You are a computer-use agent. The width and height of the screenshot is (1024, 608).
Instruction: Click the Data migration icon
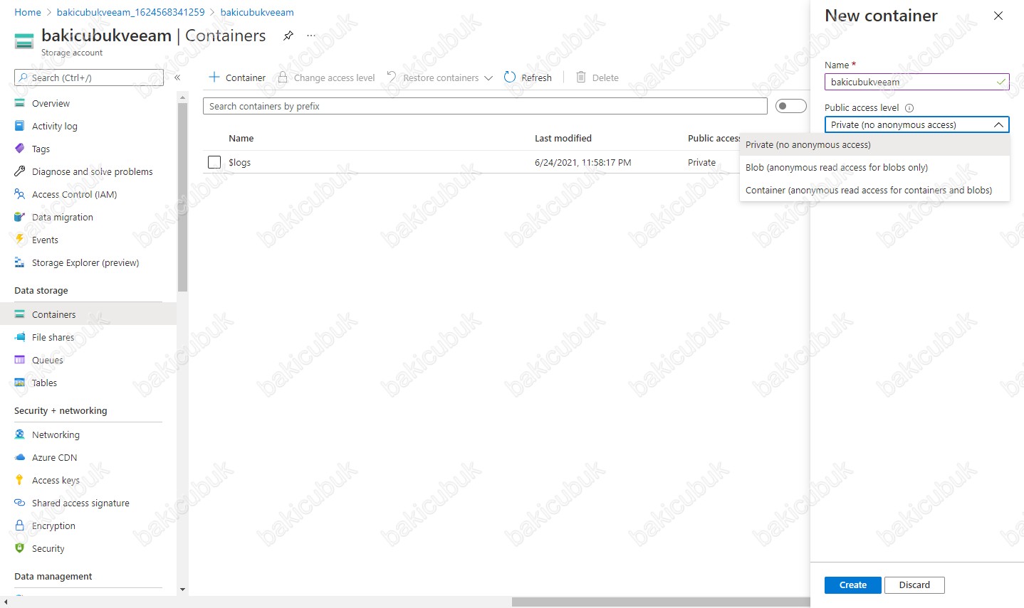click(x=20, y=217)
